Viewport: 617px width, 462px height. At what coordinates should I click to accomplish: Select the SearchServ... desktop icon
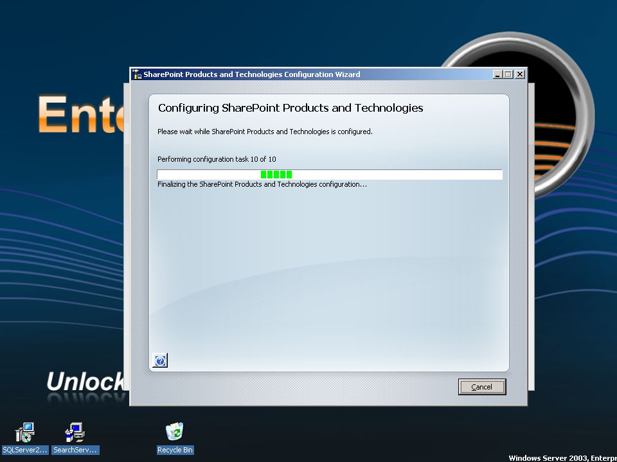[x=75, y=438]
